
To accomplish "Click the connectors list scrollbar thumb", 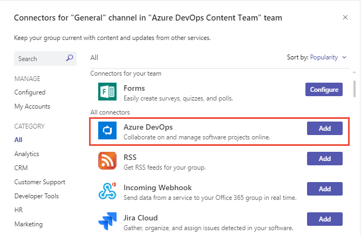I will 355,89.
